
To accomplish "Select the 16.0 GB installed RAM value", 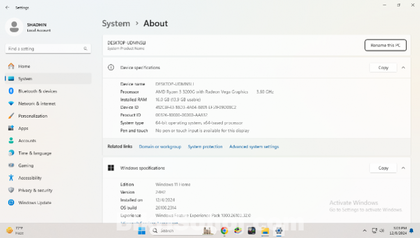I will pyautogui.click(x=178, y=100).
